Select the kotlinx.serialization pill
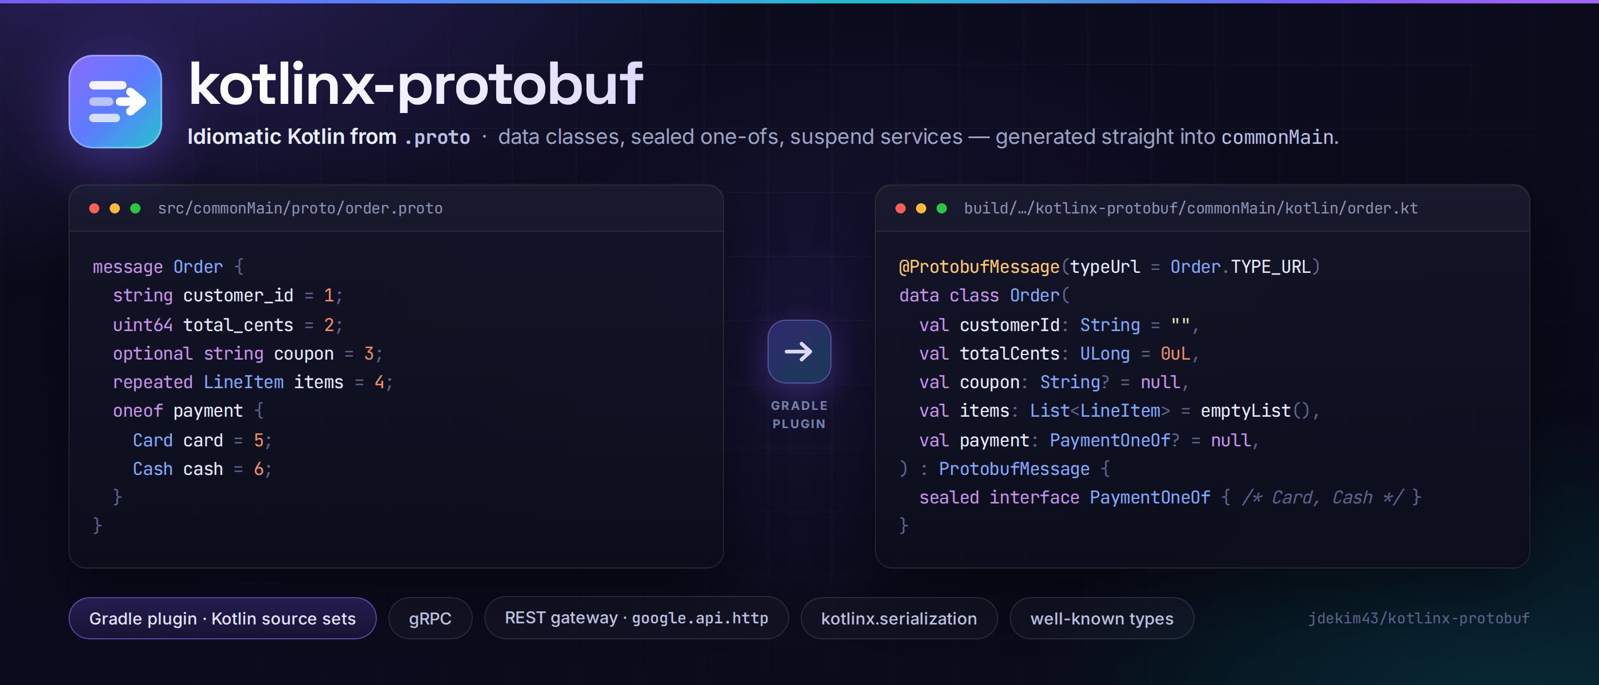 899,618
